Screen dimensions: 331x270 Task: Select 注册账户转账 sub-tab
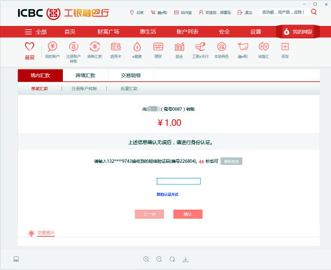coord(84,89)
